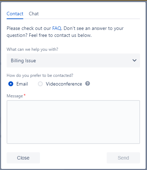Click the question mark help icon beside Videoconference
This screenshot has height=170, width=147.
(x=88, y=83)
